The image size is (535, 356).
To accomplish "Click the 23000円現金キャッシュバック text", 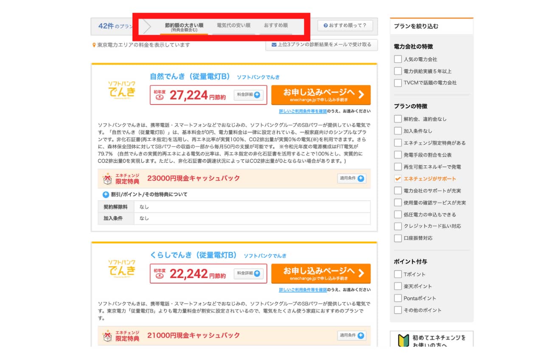I will (x=194, y=178).
